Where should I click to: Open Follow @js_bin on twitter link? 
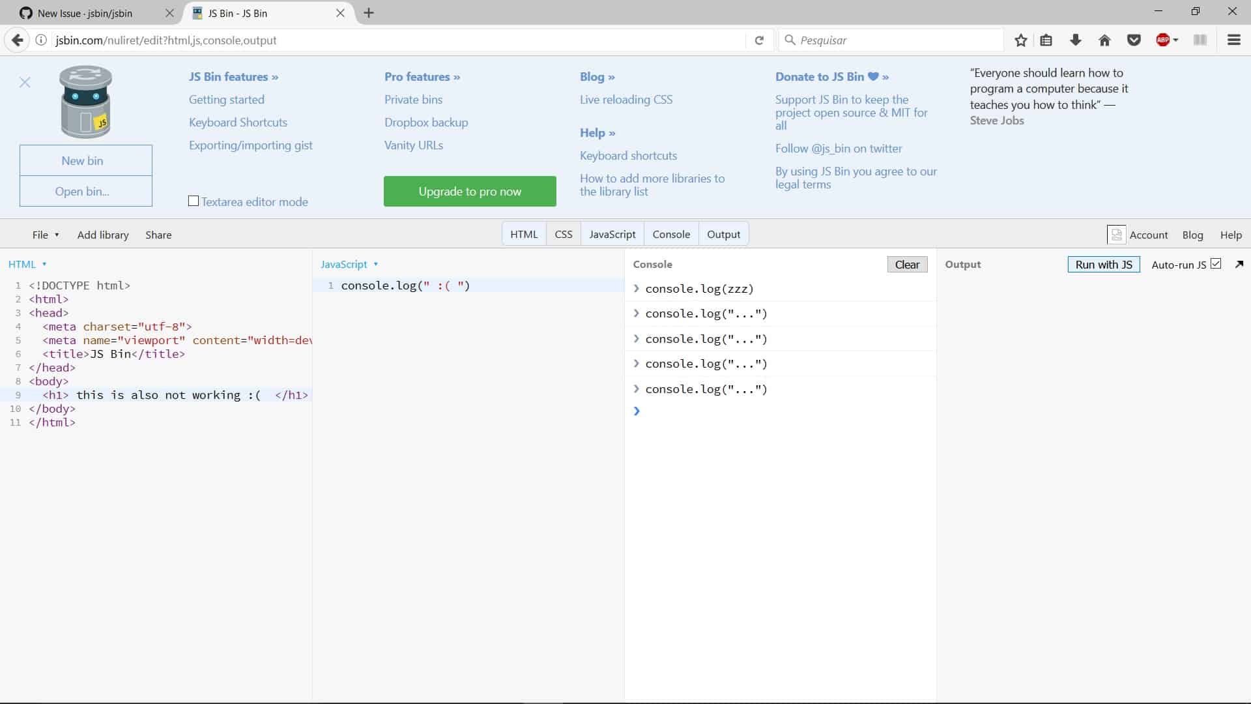pyautogui.click(x=839, y=148)
